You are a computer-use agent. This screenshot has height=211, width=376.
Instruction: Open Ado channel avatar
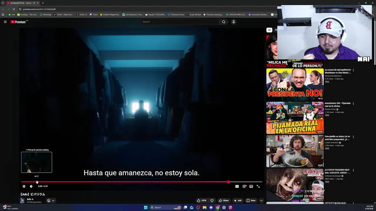pyautogui.click(x=22, y=200)
